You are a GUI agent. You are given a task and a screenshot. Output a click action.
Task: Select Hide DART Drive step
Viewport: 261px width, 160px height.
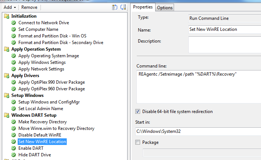35,155
